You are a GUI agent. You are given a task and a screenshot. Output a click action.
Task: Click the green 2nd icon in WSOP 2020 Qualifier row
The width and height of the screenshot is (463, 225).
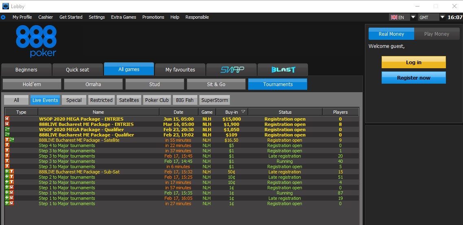[x=7, y=130]
